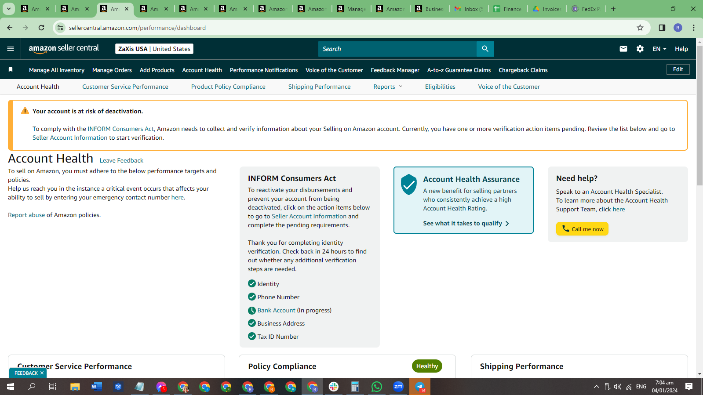Image resolution: width=703 pixels, height=395 pixels.
Task: Open the Chrome three-dot menu
Action: click(x=694, y=28)
